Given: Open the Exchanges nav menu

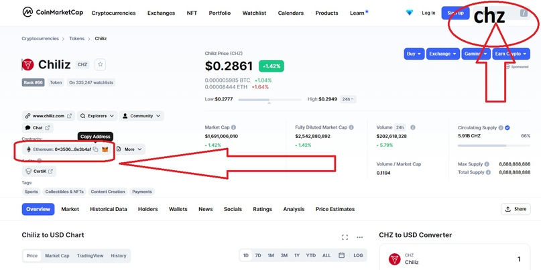Looking at the screenshot, I should [x=161, y=13].
